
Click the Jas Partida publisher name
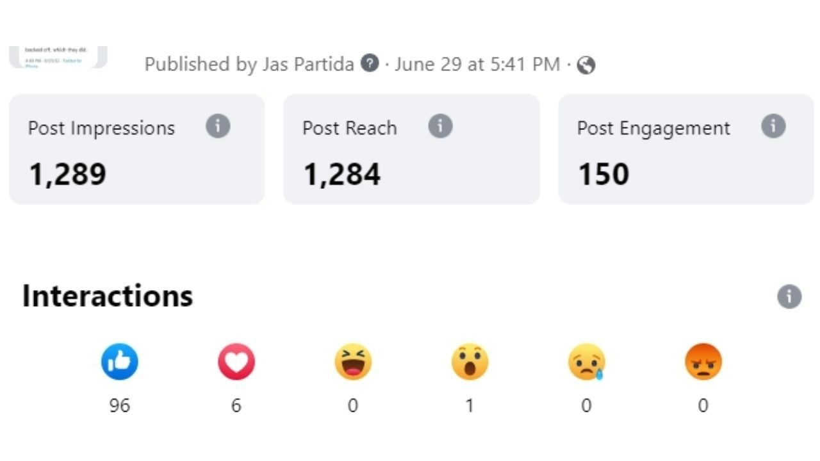click(307, 64)
